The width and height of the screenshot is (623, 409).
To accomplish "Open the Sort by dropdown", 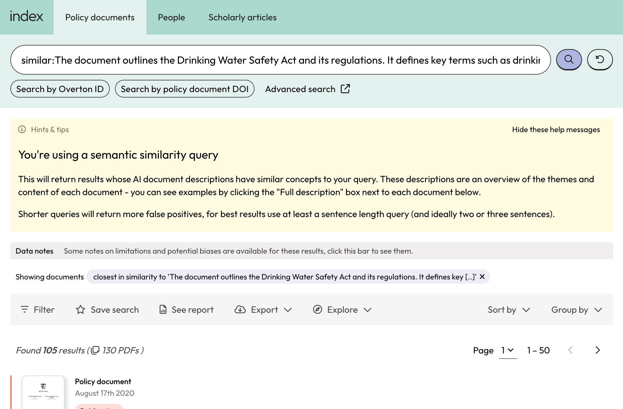I will click(x=509, y=309).
